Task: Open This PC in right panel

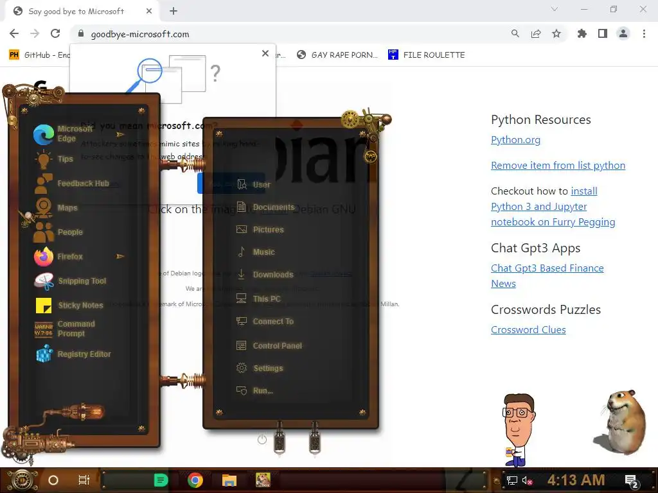Action: pyautogui.click(x=258, y=299)
